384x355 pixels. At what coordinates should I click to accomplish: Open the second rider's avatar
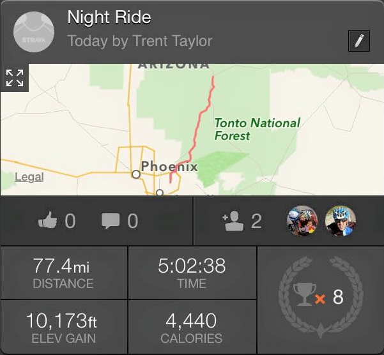[340, 221]
